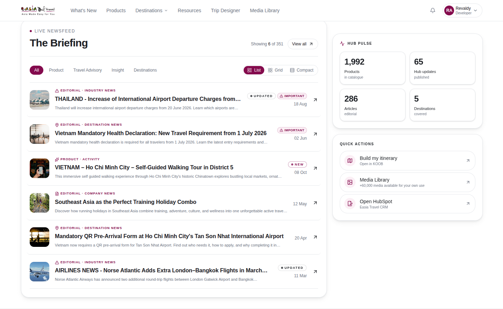The height and width of the screenshot is (309, 503).
Task: Open arrow for Norse Atlantic flights article
Action: click(315, 272)
